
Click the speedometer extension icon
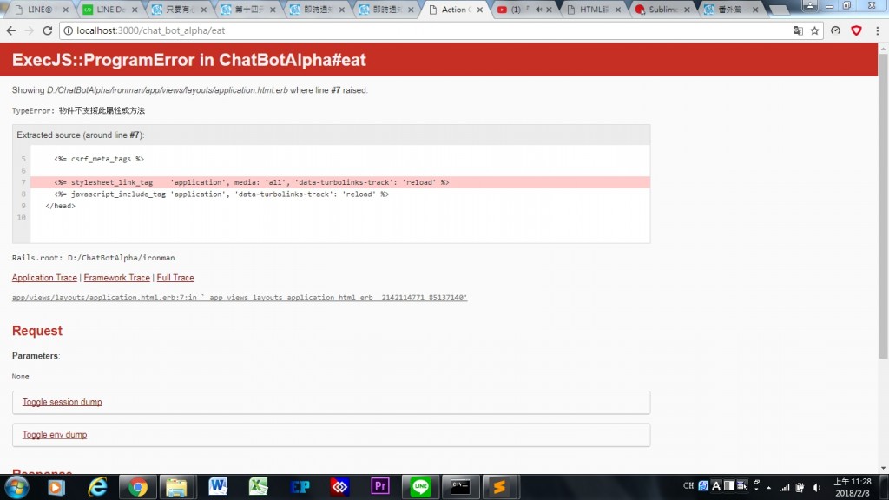click(836, 30)
